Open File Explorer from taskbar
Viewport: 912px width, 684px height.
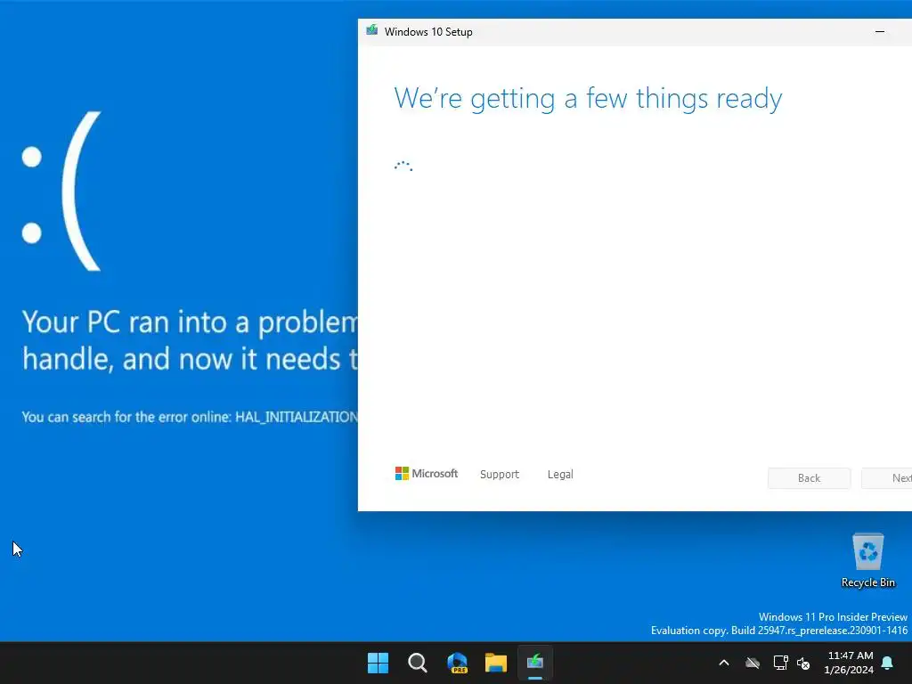click(495, 663)
